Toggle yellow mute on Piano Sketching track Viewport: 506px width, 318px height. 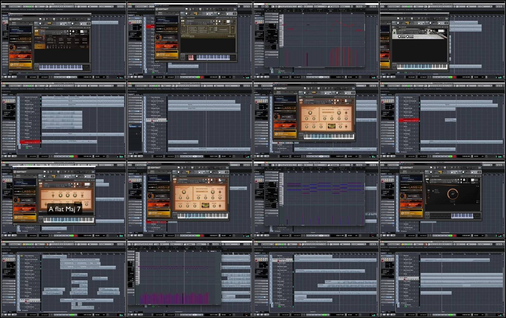pos(21,256)
